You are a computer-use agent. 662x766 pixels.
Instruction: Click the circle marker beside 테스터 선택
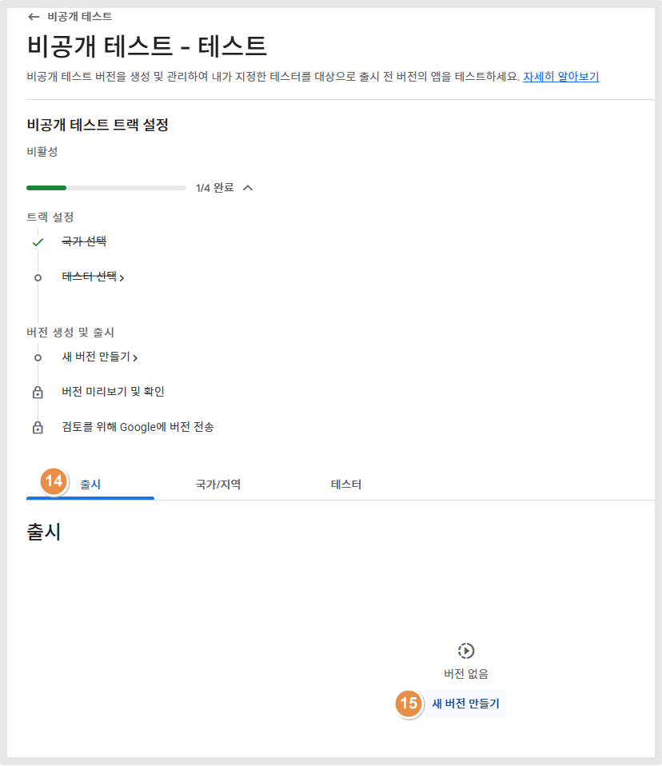coord(38,278)
